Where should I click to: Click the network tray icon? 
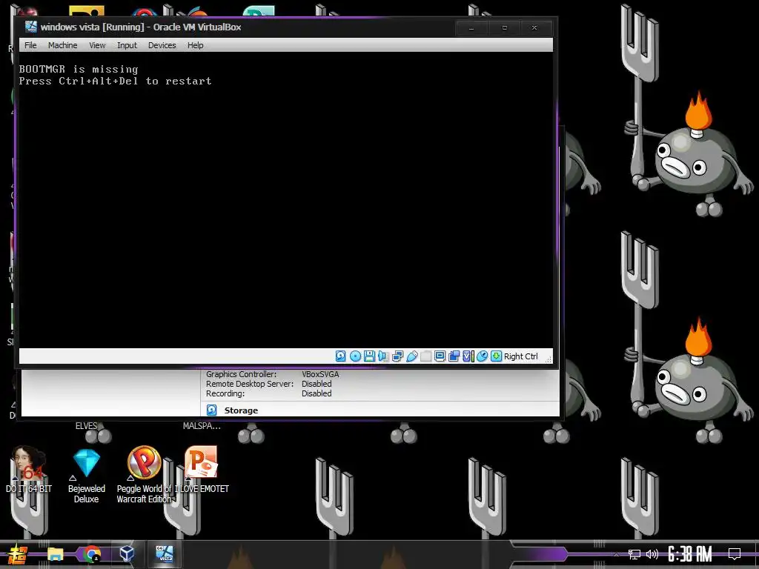point(634,554)
